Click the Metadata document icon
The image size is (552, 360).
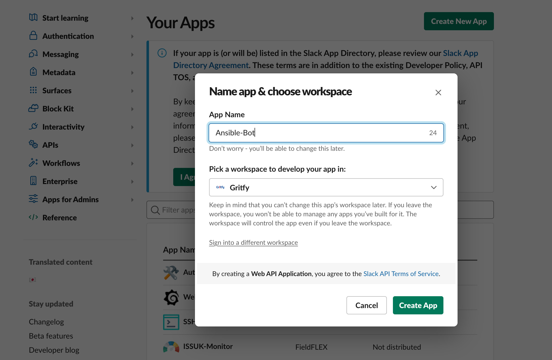(x=33, y=72)
